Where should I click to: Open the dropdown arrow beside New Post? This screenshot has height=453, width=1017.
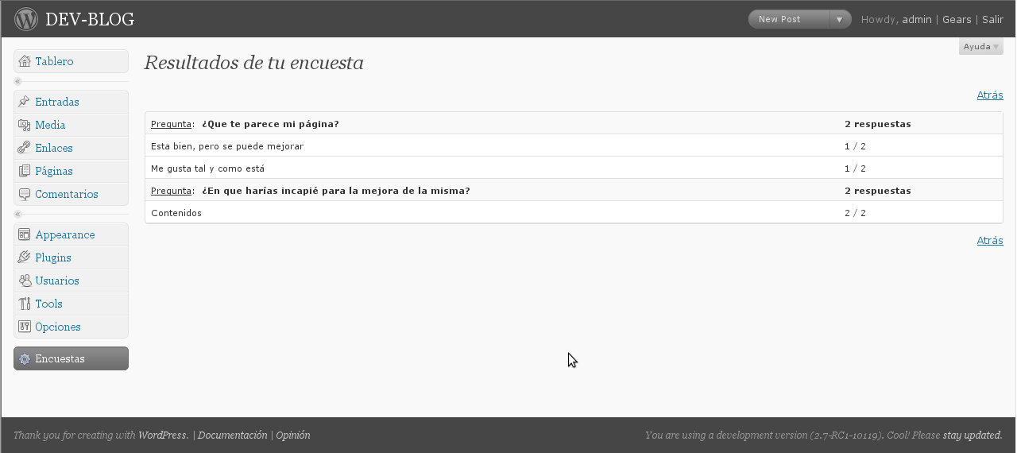[840, 19]
